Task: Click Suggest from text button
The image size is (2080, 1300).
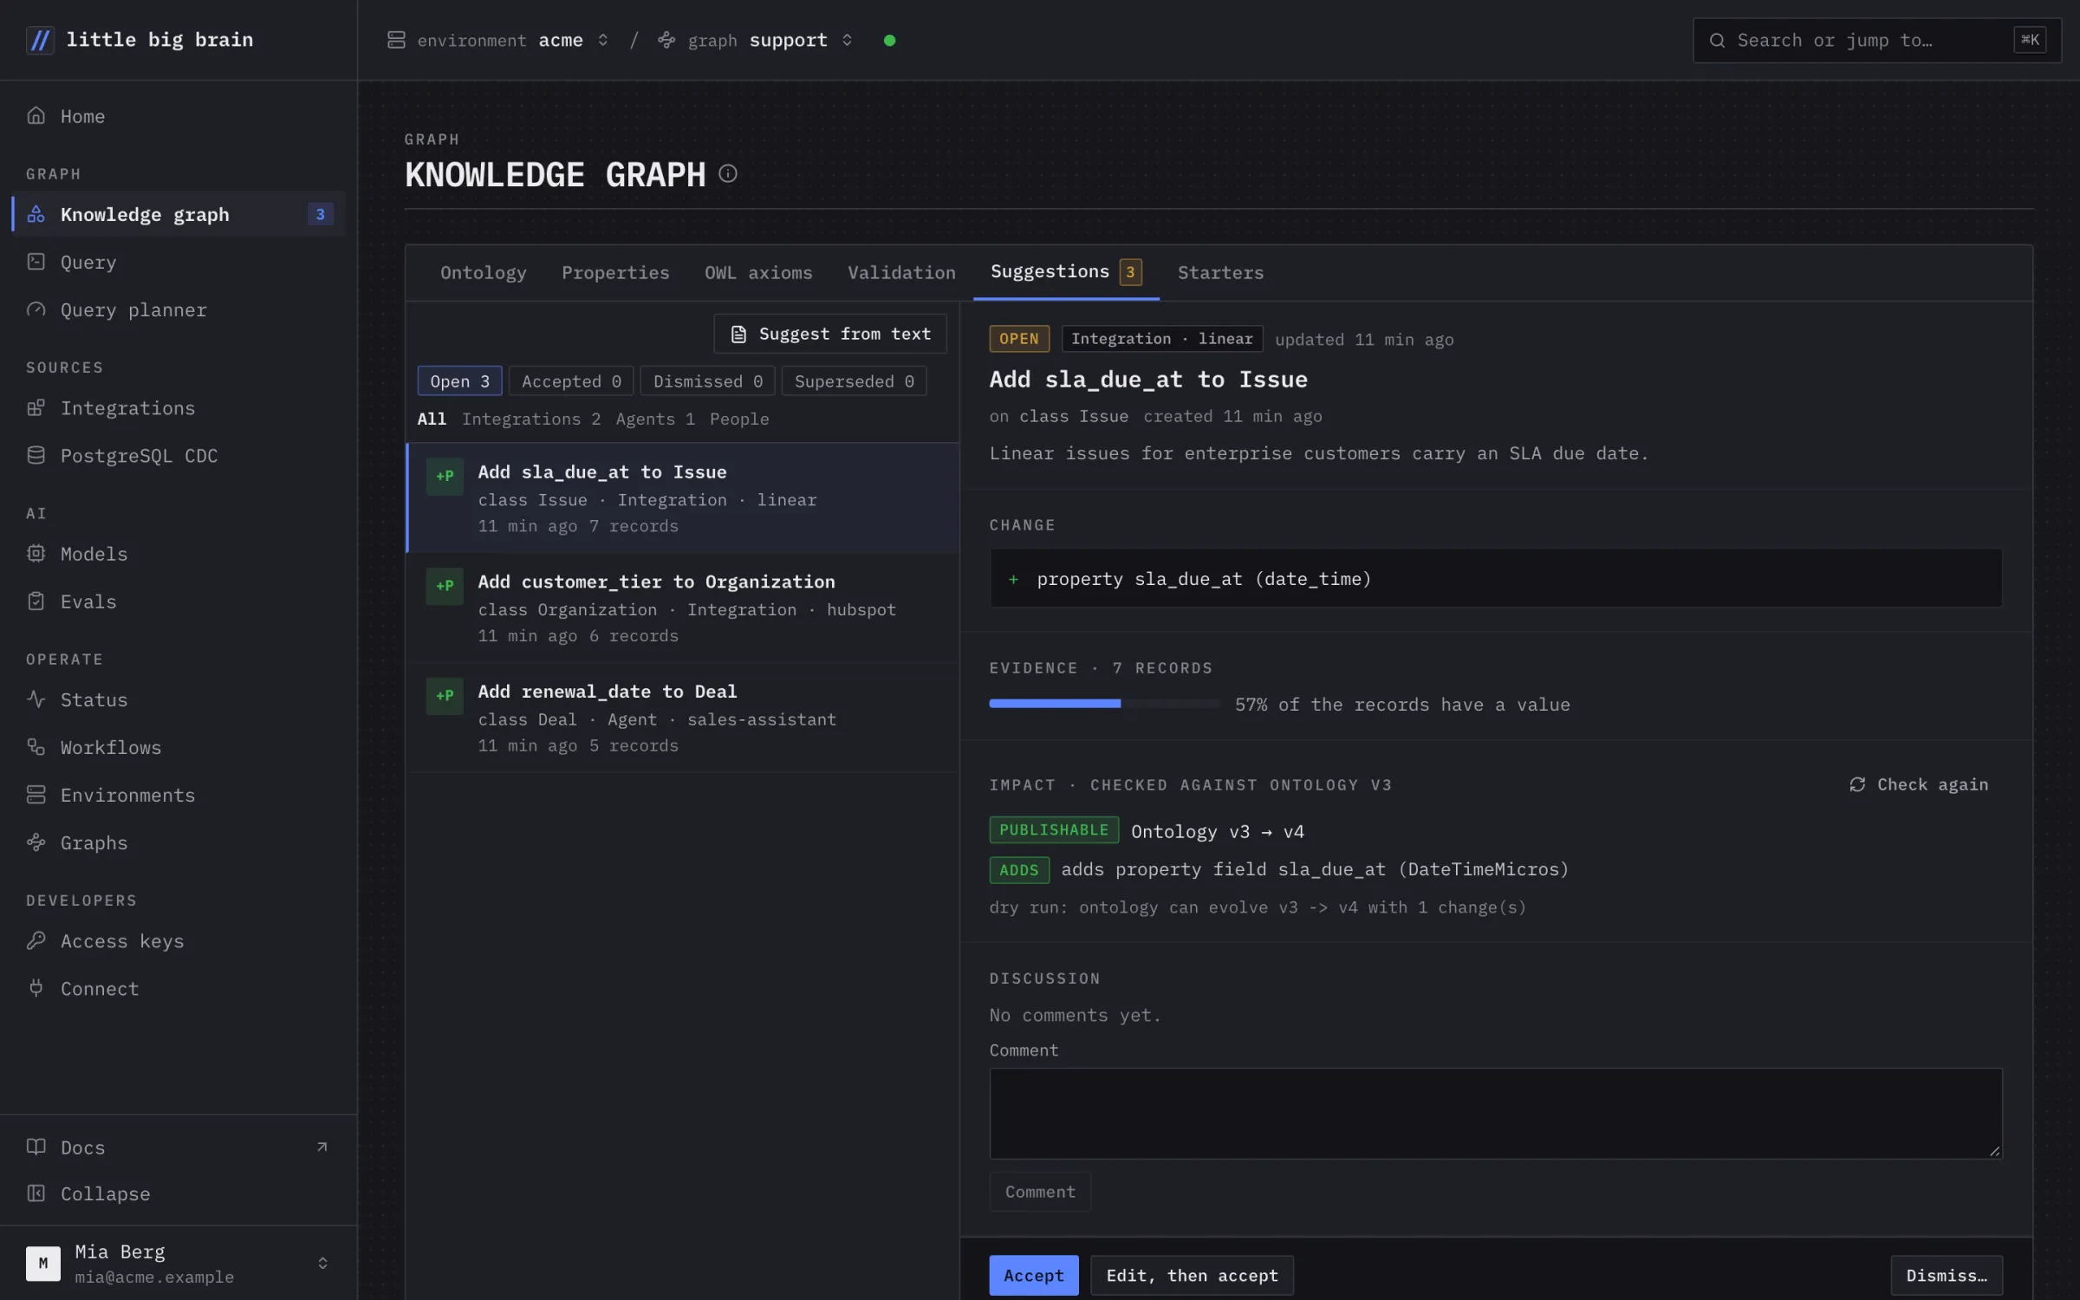Action: click(x=830, y=334)
